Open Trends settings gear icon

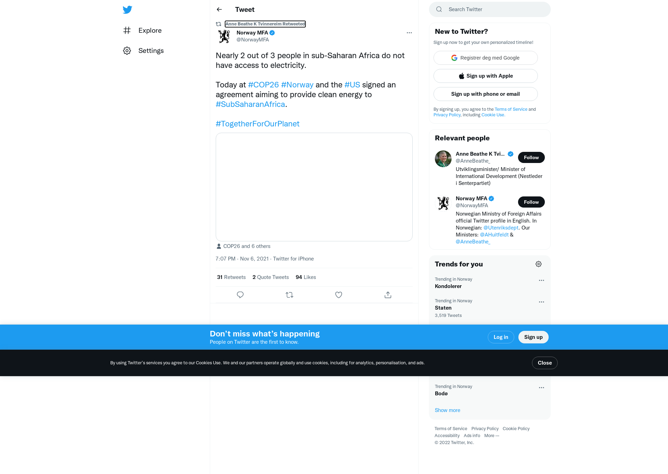pyautogui.click(x=539, y=264)
